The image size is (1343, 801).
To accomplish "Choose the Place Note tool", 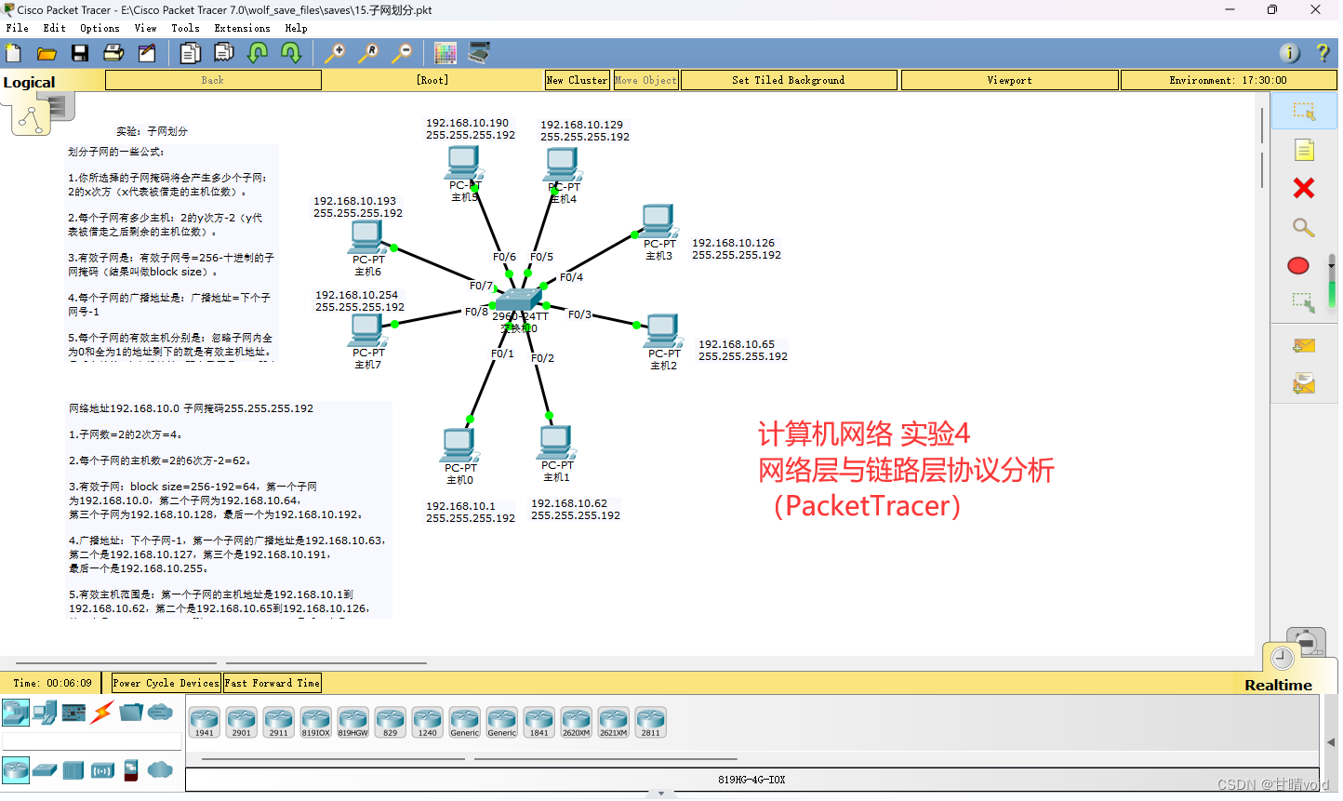I will tap(1304, 150).
